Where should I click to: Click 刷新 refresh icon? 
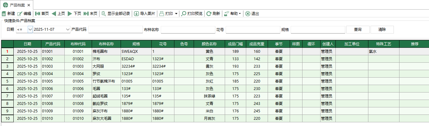point(209,14)
